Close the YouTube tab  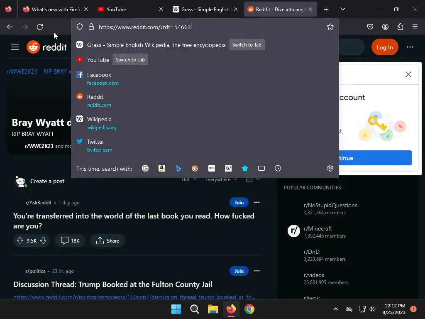[161, 9]
